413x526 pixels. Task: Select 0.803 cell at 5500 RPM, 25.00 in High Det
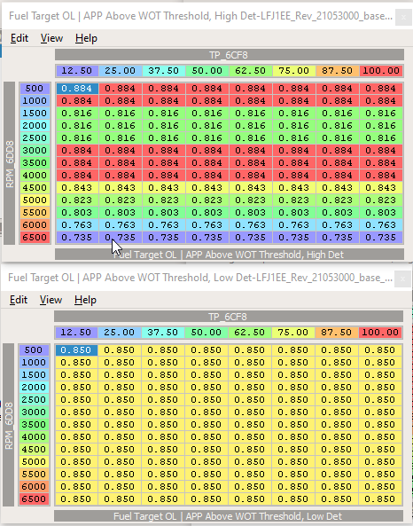pyautogui.click(x=121, y=212)
